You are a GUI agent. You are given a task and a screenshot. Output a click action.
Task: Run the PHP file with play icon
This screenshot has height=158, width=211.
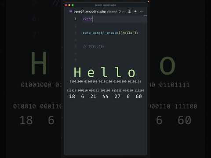click(x=120, y=11)
